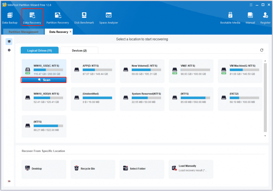Click the scroll-down arrow of the drive list
Viewport: 273px width, 191px height.
(265, 136)
